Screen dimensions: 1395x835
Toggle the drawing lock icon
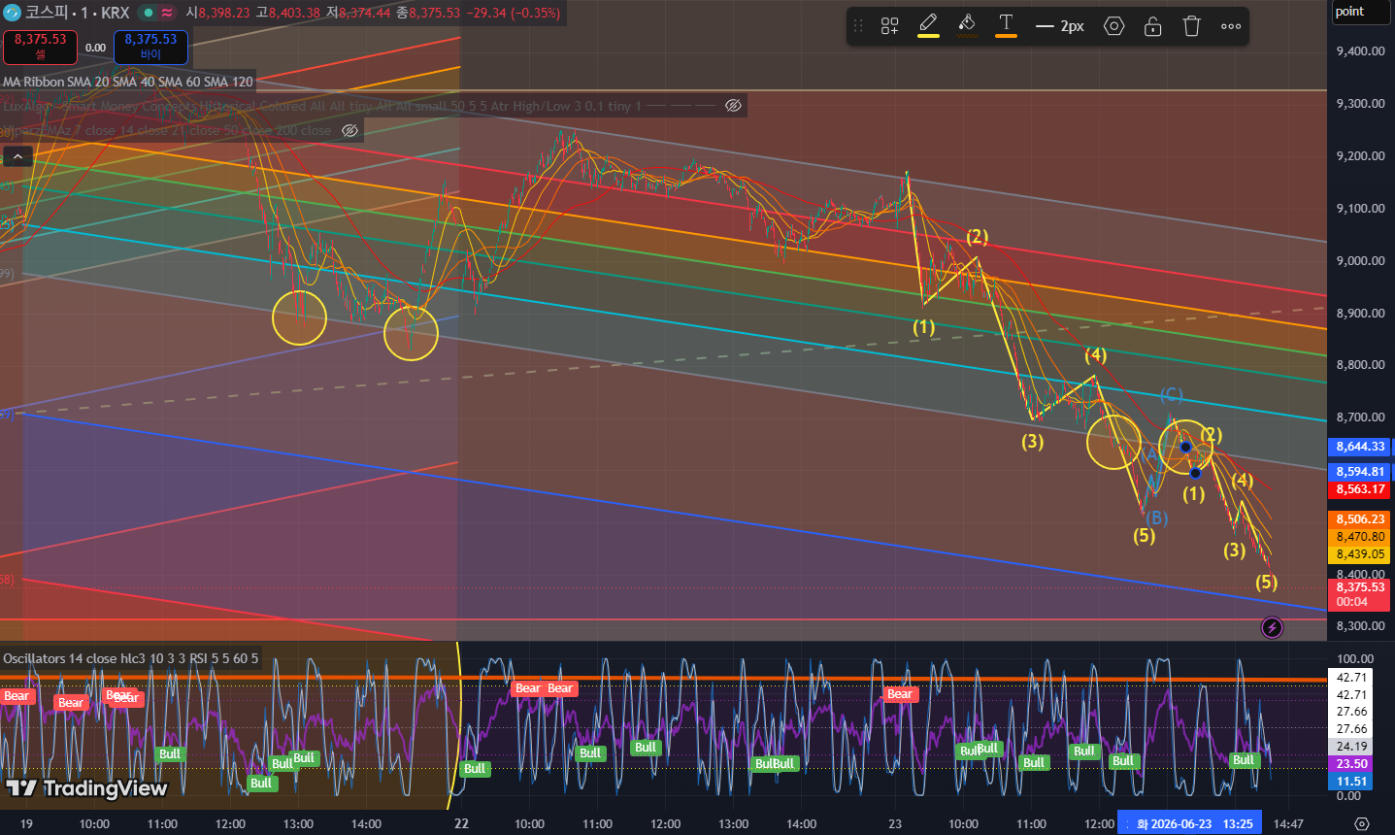tap(1153, 26)
